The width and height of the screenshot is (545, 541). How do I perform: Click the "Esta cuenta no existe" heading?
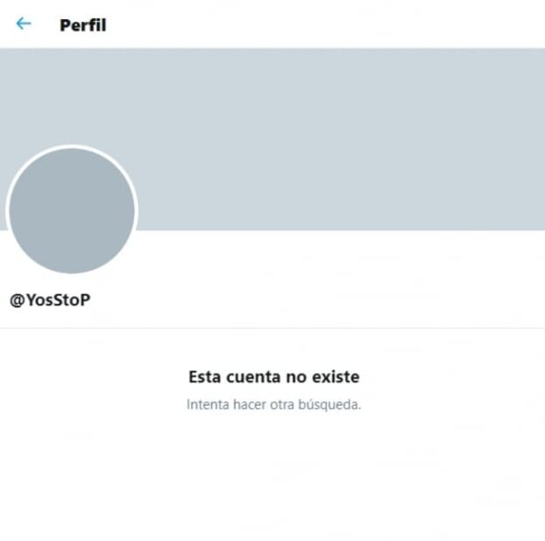(x=274, y=377)
